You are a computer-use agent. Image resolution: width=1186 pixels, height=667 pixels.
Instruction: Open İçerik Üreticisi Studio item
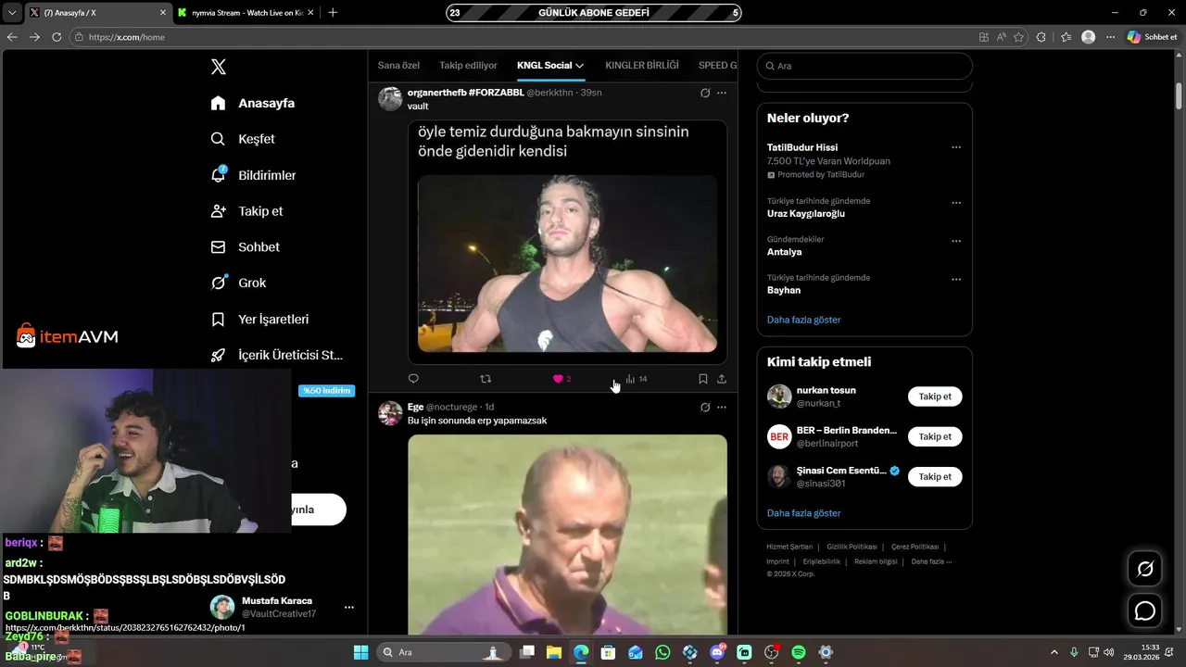tap(277, 355)
